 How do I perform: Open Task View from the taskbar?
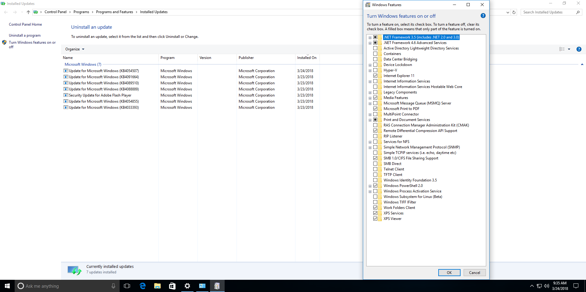(127, 286)
